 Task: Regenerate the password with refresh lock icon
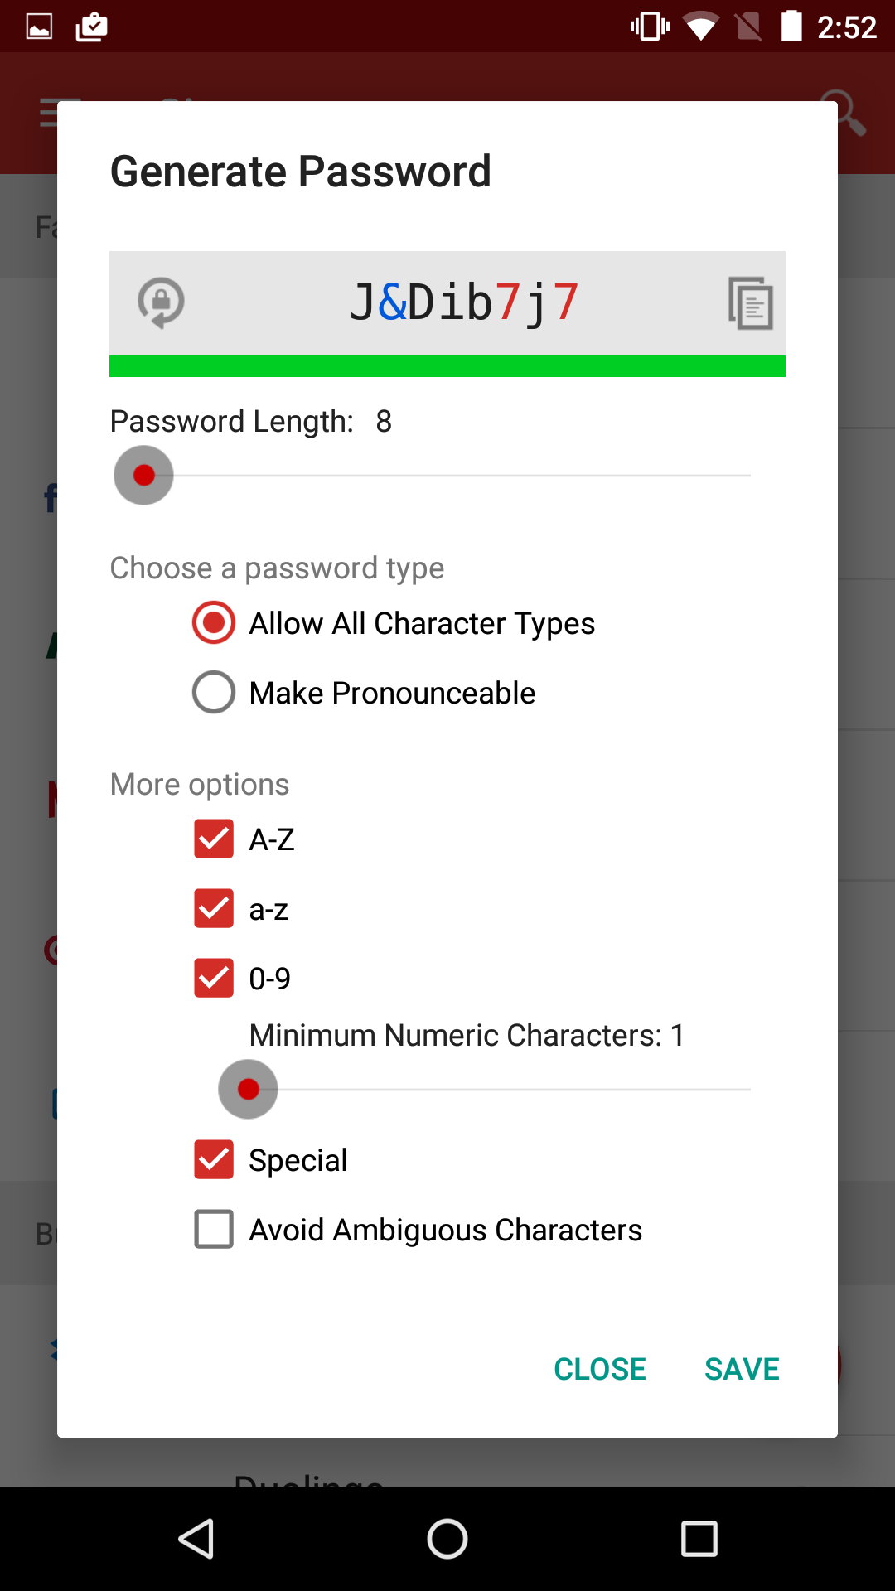[161, 302]
